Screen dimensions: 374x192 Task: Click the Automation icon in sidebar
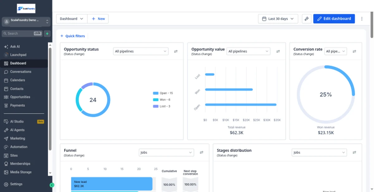coord(6,147)
